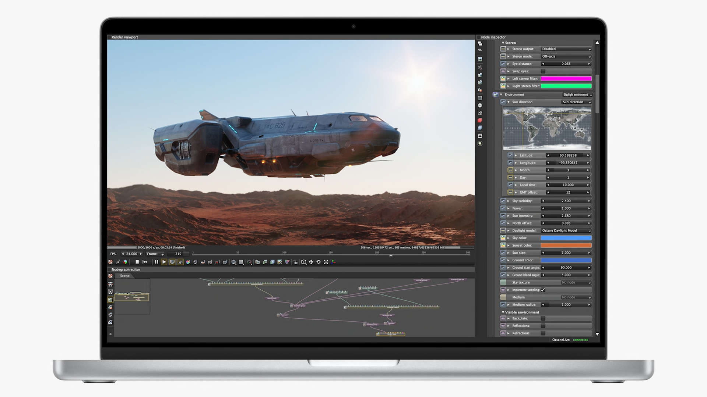
Task: Click the rotate gizmo icon in the toolbar
Action: [318, 262]
